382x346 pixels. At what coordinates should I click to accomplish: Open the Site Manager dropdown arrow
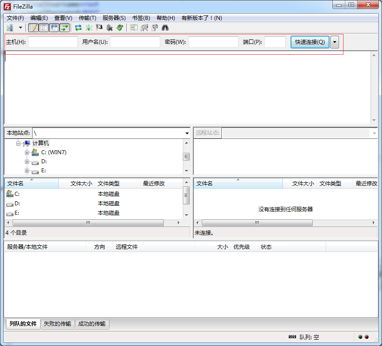[20, 28]
